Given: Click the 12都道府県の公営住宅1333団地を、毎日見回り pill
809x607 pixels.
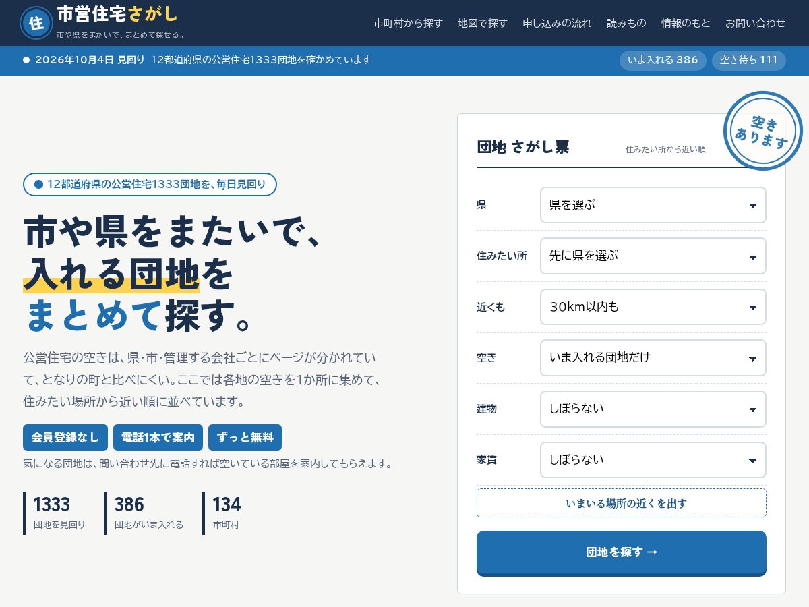Looking at the screenshot, I should (x=150, y=185).
